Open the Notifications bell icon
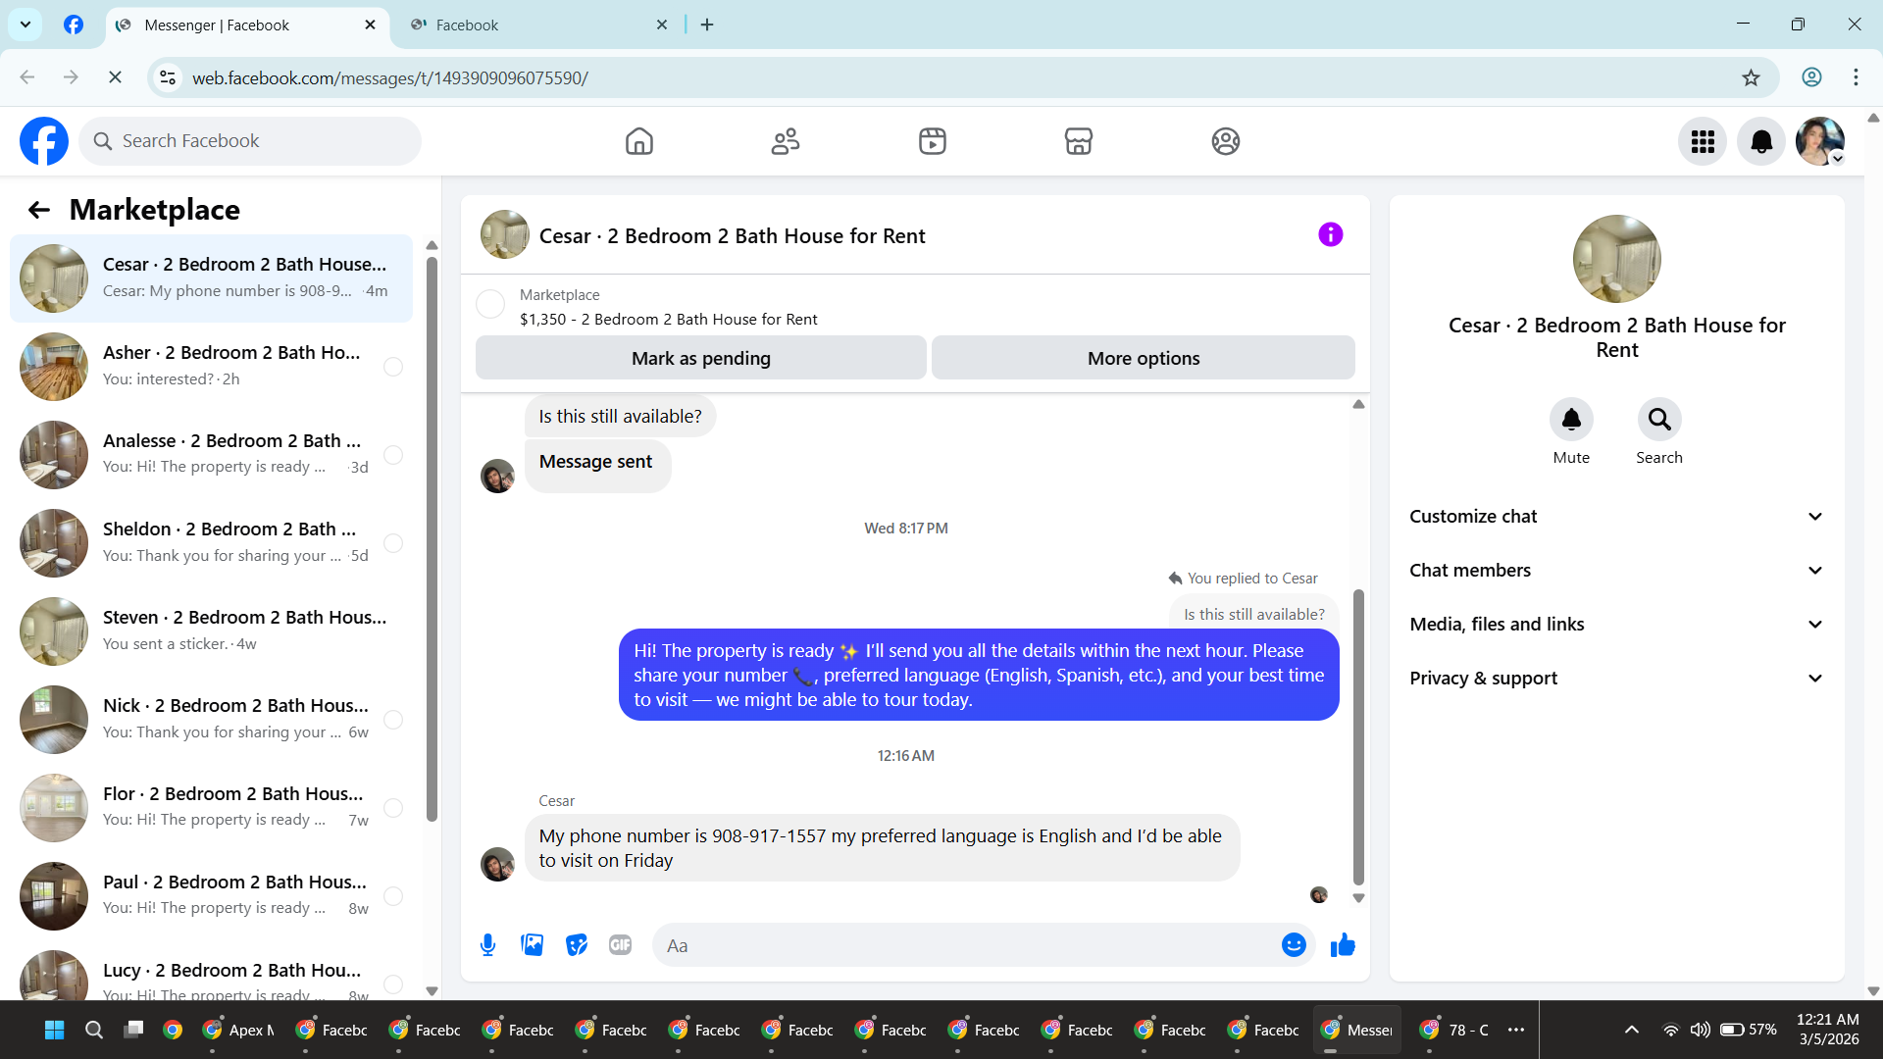This screenshot has height=1059, width=1883. pos(1761,141)
